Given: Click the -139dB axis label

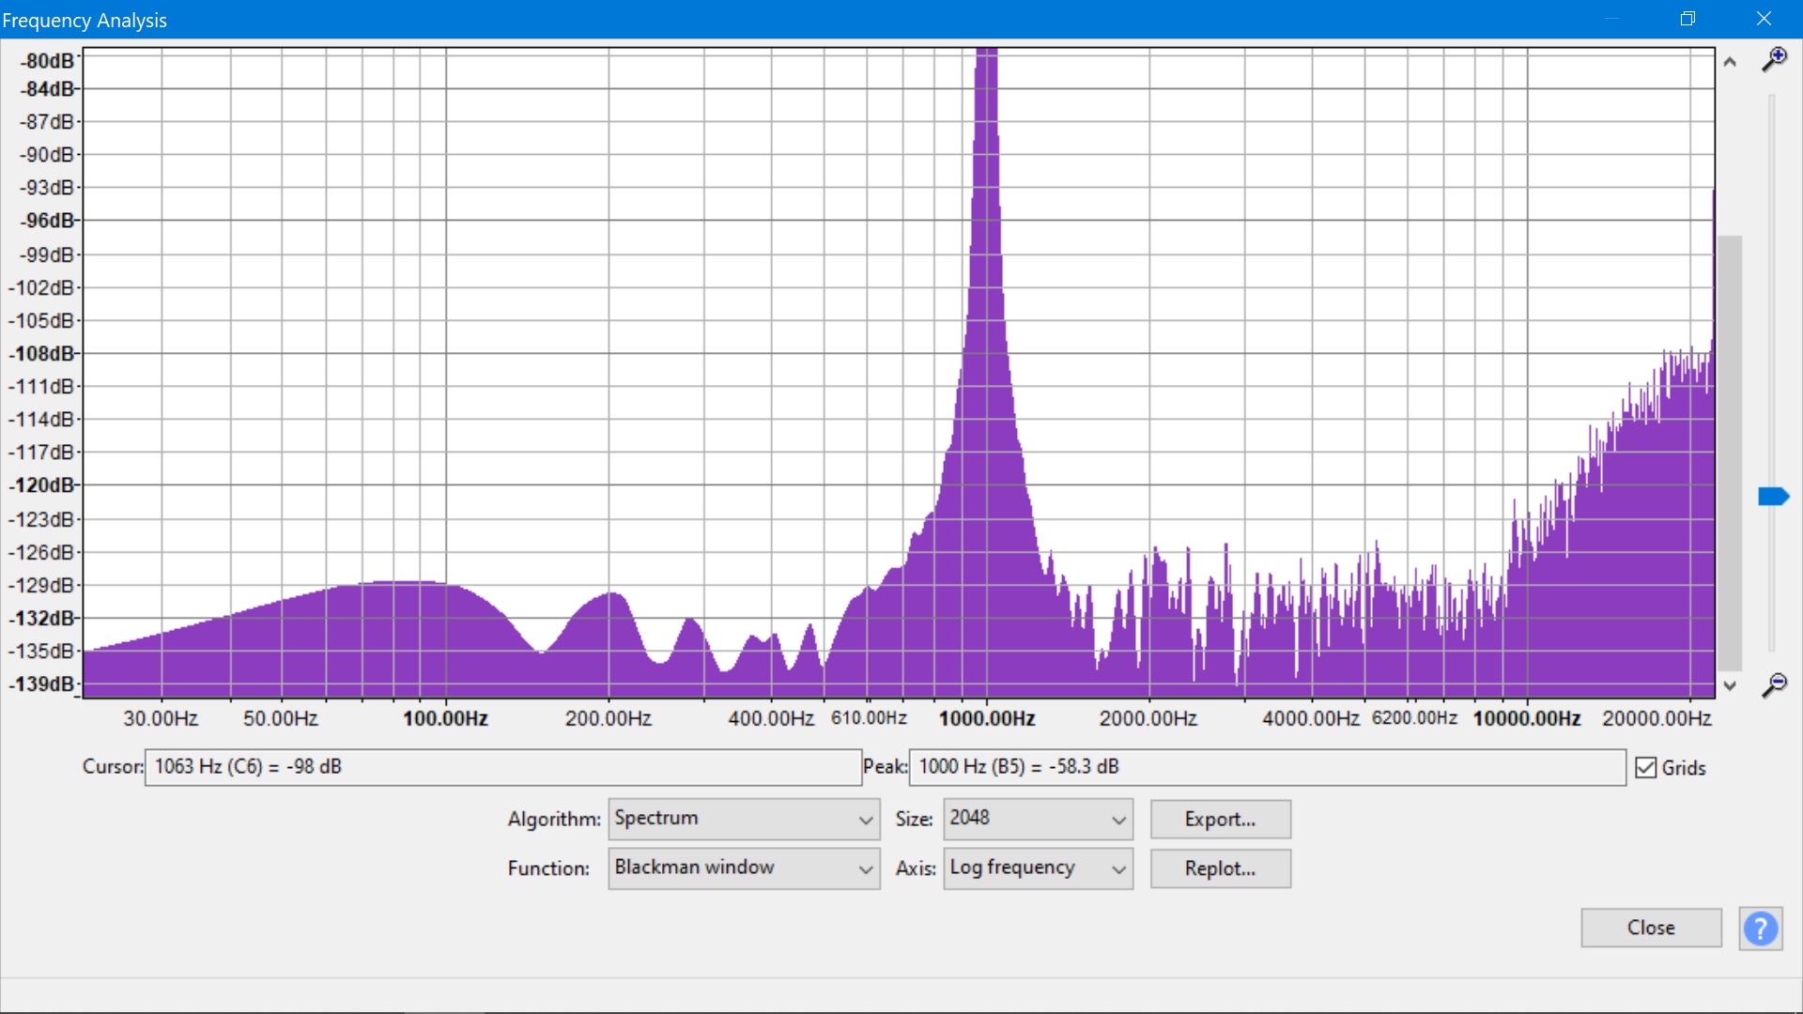Looking at the screenshot, I should point(42,684).
